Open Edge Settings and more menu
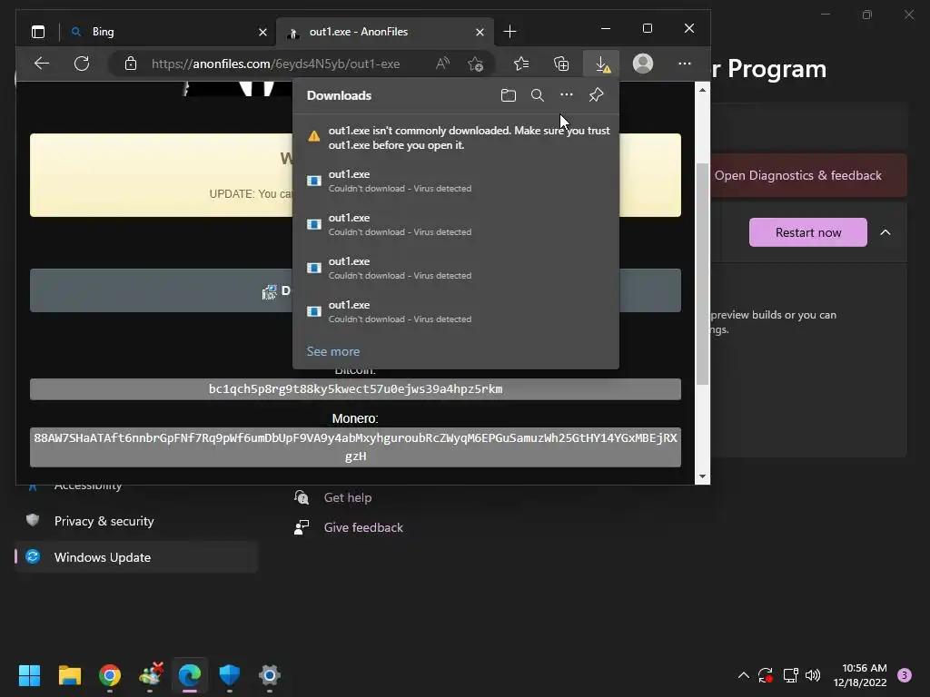Viewport: 930px width, 697px height. click(x=685, y=64)
